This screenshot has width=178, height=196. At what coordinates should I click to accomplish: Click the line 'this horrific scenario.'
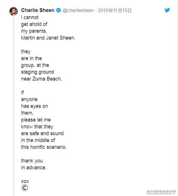(x=44, y=147)
